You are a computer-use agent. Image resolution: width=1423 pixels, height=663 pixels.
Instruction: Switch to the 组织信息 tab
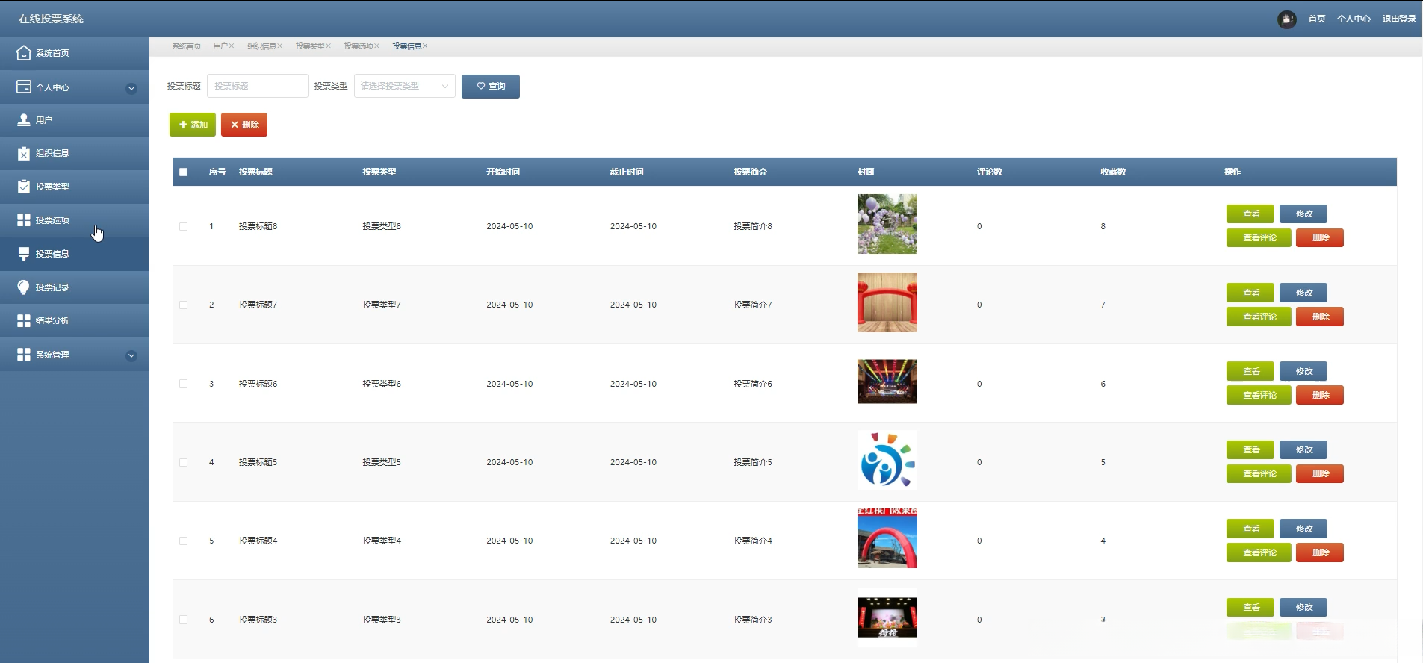point(261,46)
